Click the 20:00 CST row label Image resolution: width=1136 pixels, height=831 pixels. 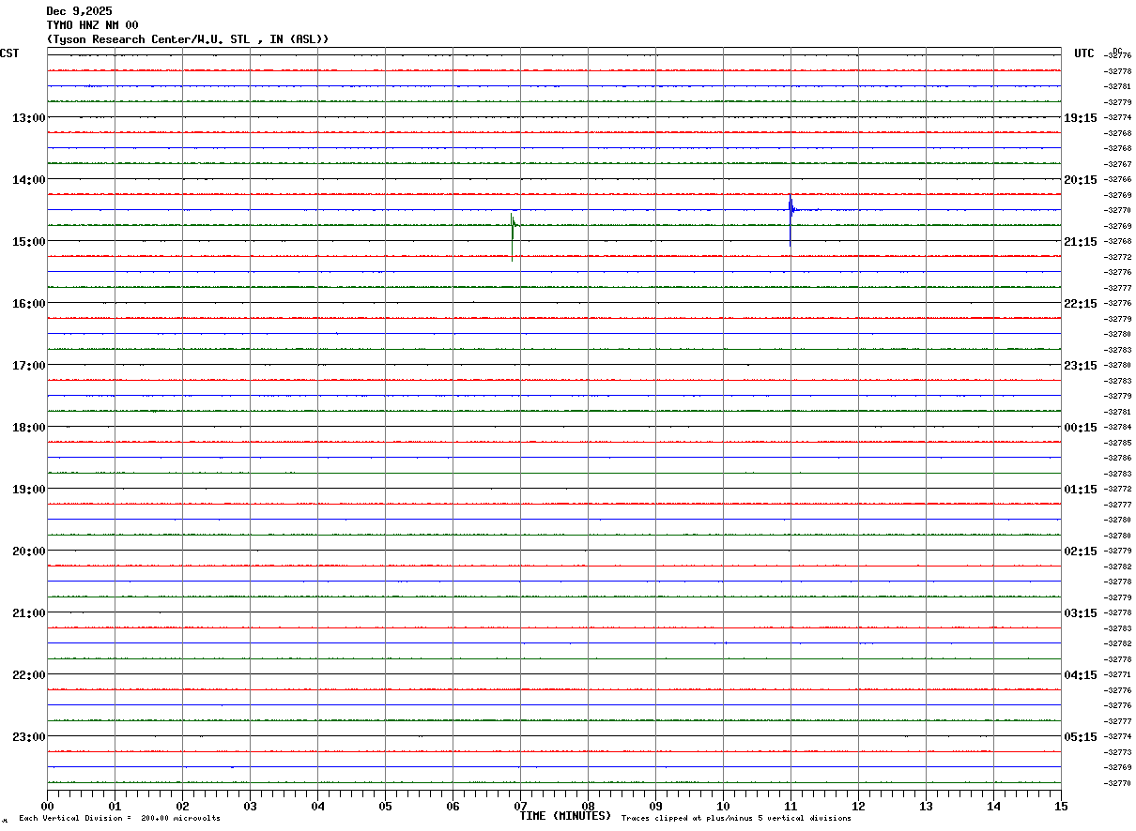(29, 551)
